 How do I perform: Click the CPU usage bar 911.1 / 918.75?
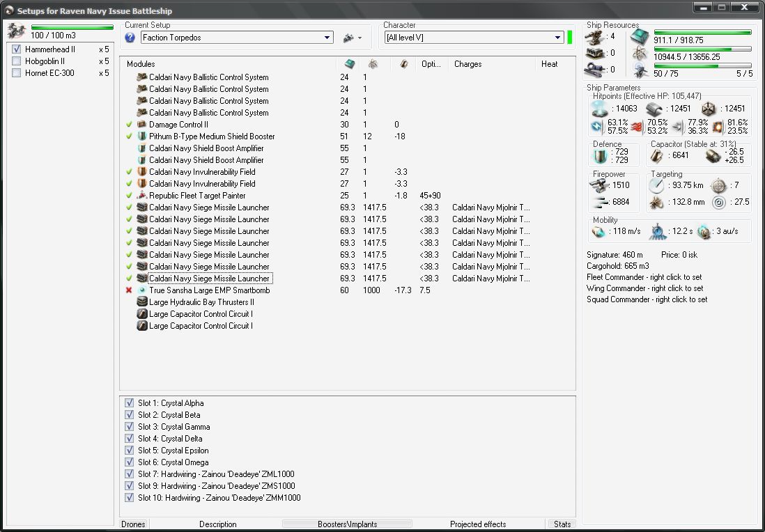point(702,33)
